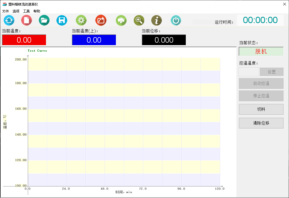Click the black 当前位移 readout
Screen dimensions: 289x198
point(164,40)
